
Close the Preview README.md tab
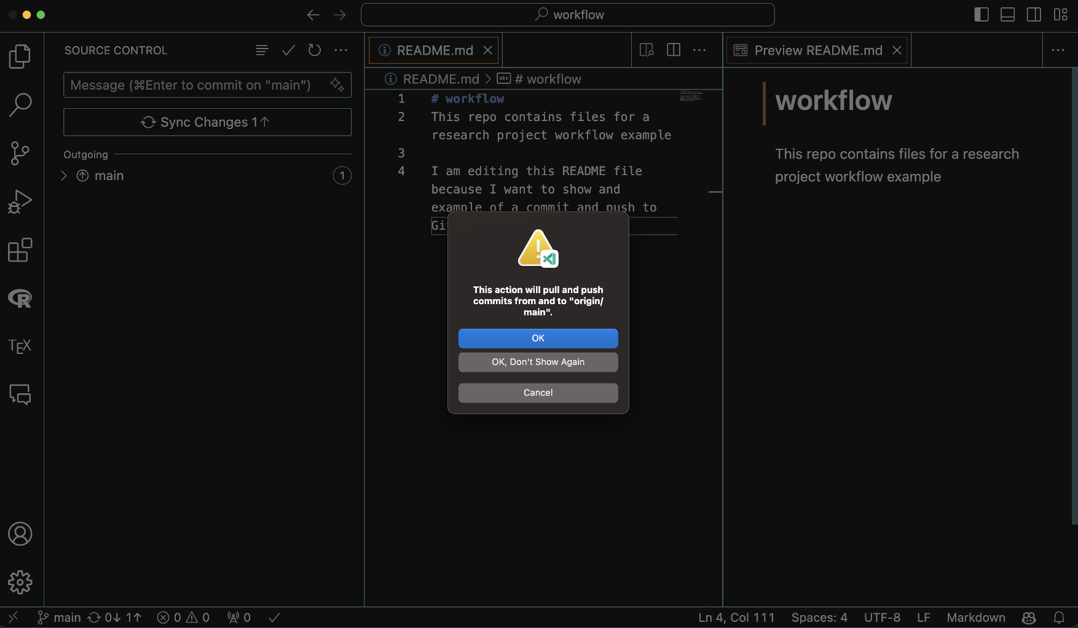click(x=897, y=50)
